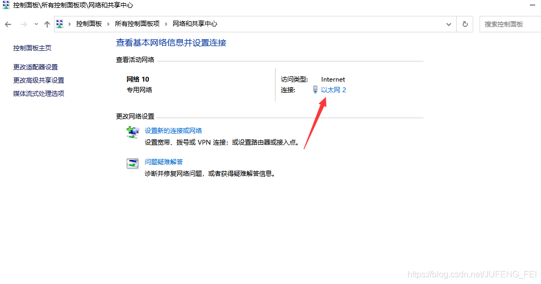
Task: Click the Internet access type value
Action: coord(333,79)
